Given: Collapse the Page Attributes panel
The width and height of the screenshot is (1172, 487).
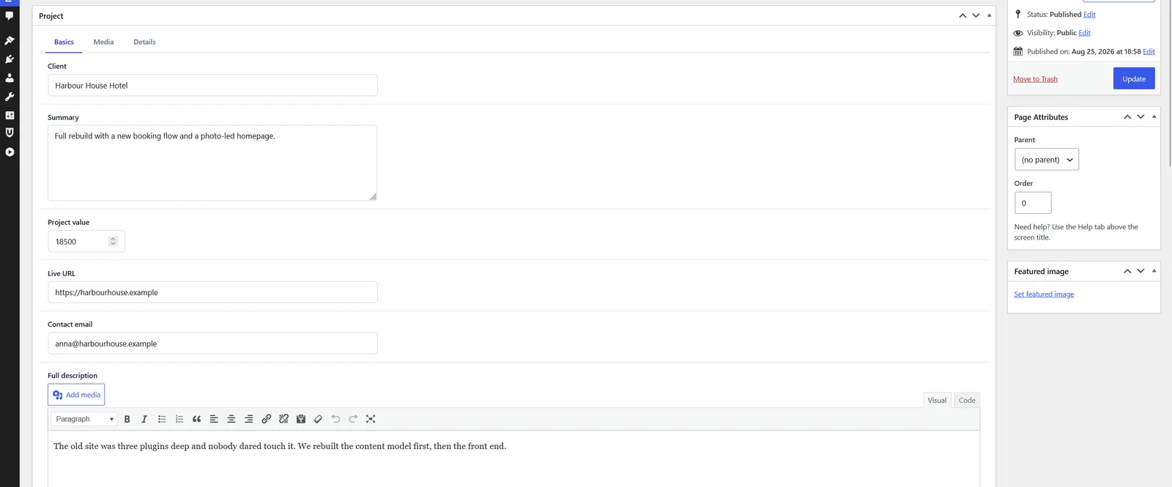Looking at the screenshot, I should [1154, 116].
